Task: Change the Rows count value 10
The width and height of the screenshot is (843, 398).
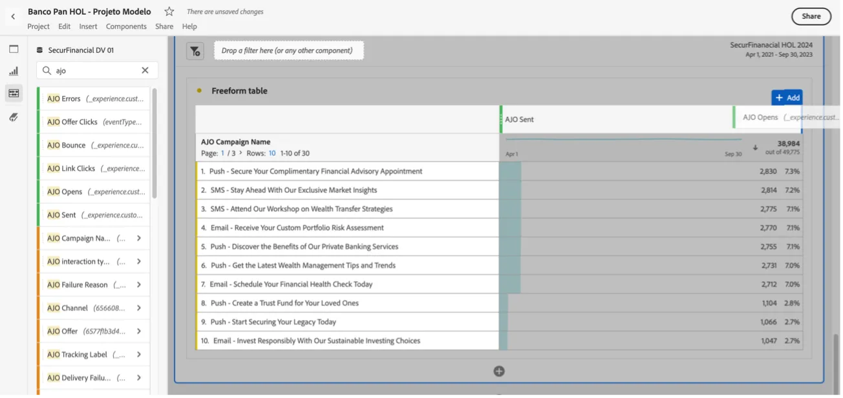Action: [x=272, y=154]
